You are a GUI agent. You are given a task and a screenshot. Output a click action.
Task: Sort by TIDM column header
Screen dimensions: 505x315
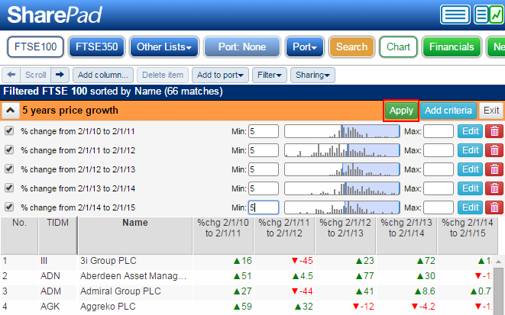tap(57, 236)
